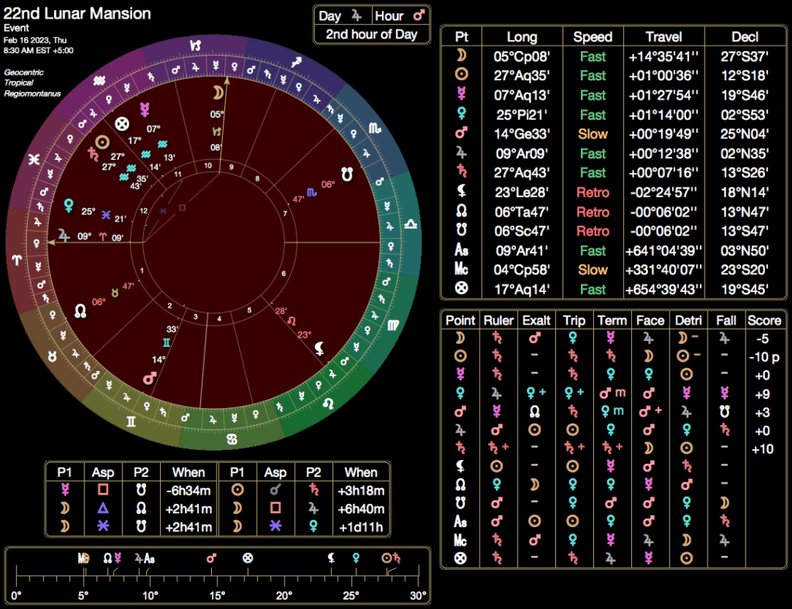This screenshot has height=609, width=792.
Task: Click the 2nd hour of Day label
Action: click(371, 34)
